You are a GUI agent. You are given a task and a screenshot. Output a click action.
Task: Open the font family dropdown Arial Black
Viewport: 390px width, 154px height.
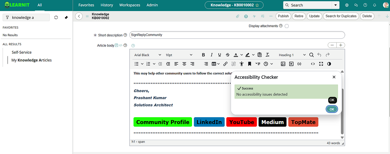click(x=148, y=55)
